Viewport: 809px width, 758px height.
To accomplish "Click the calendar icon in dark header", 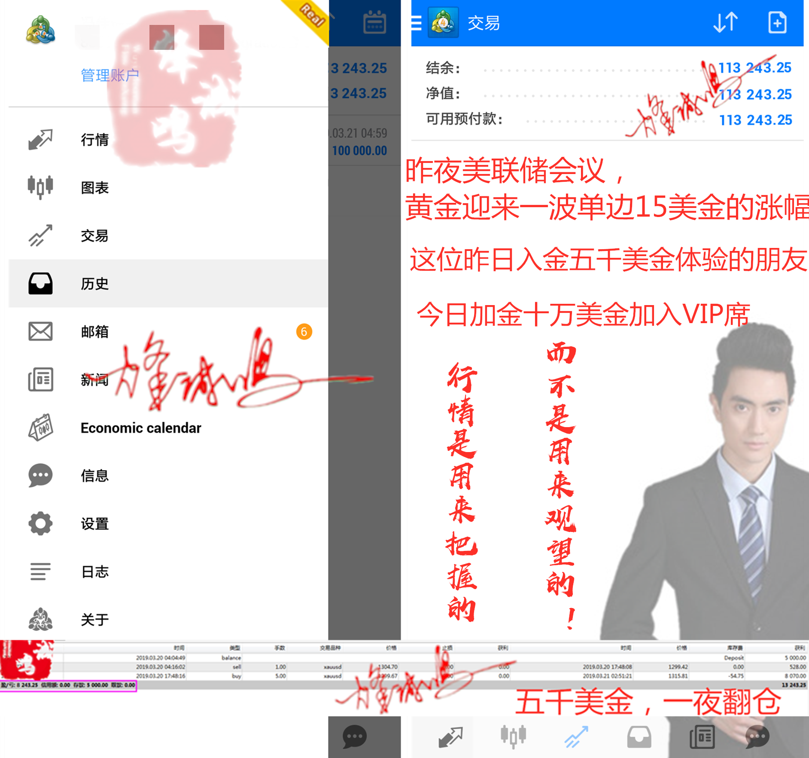I will tap(374, 22).
